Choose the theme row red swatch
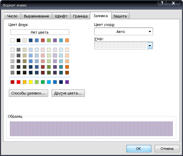The image size is (183, 156). coord(43,40)
